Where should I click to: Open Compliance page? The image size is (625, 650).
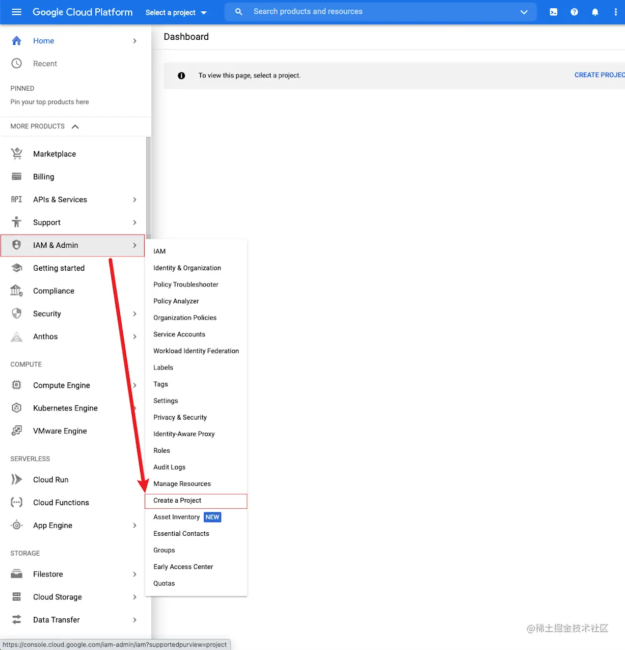(x=73, y=291)
